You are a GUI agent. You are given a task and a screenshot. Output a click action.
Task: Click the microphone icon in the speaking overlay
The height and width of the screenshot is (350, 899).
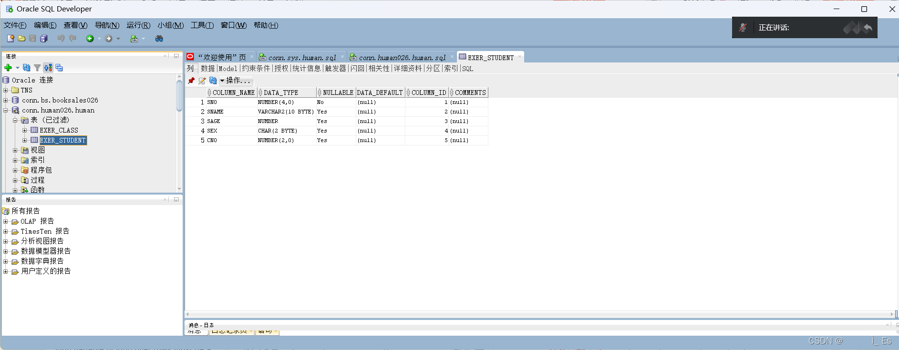click(743, 28)
